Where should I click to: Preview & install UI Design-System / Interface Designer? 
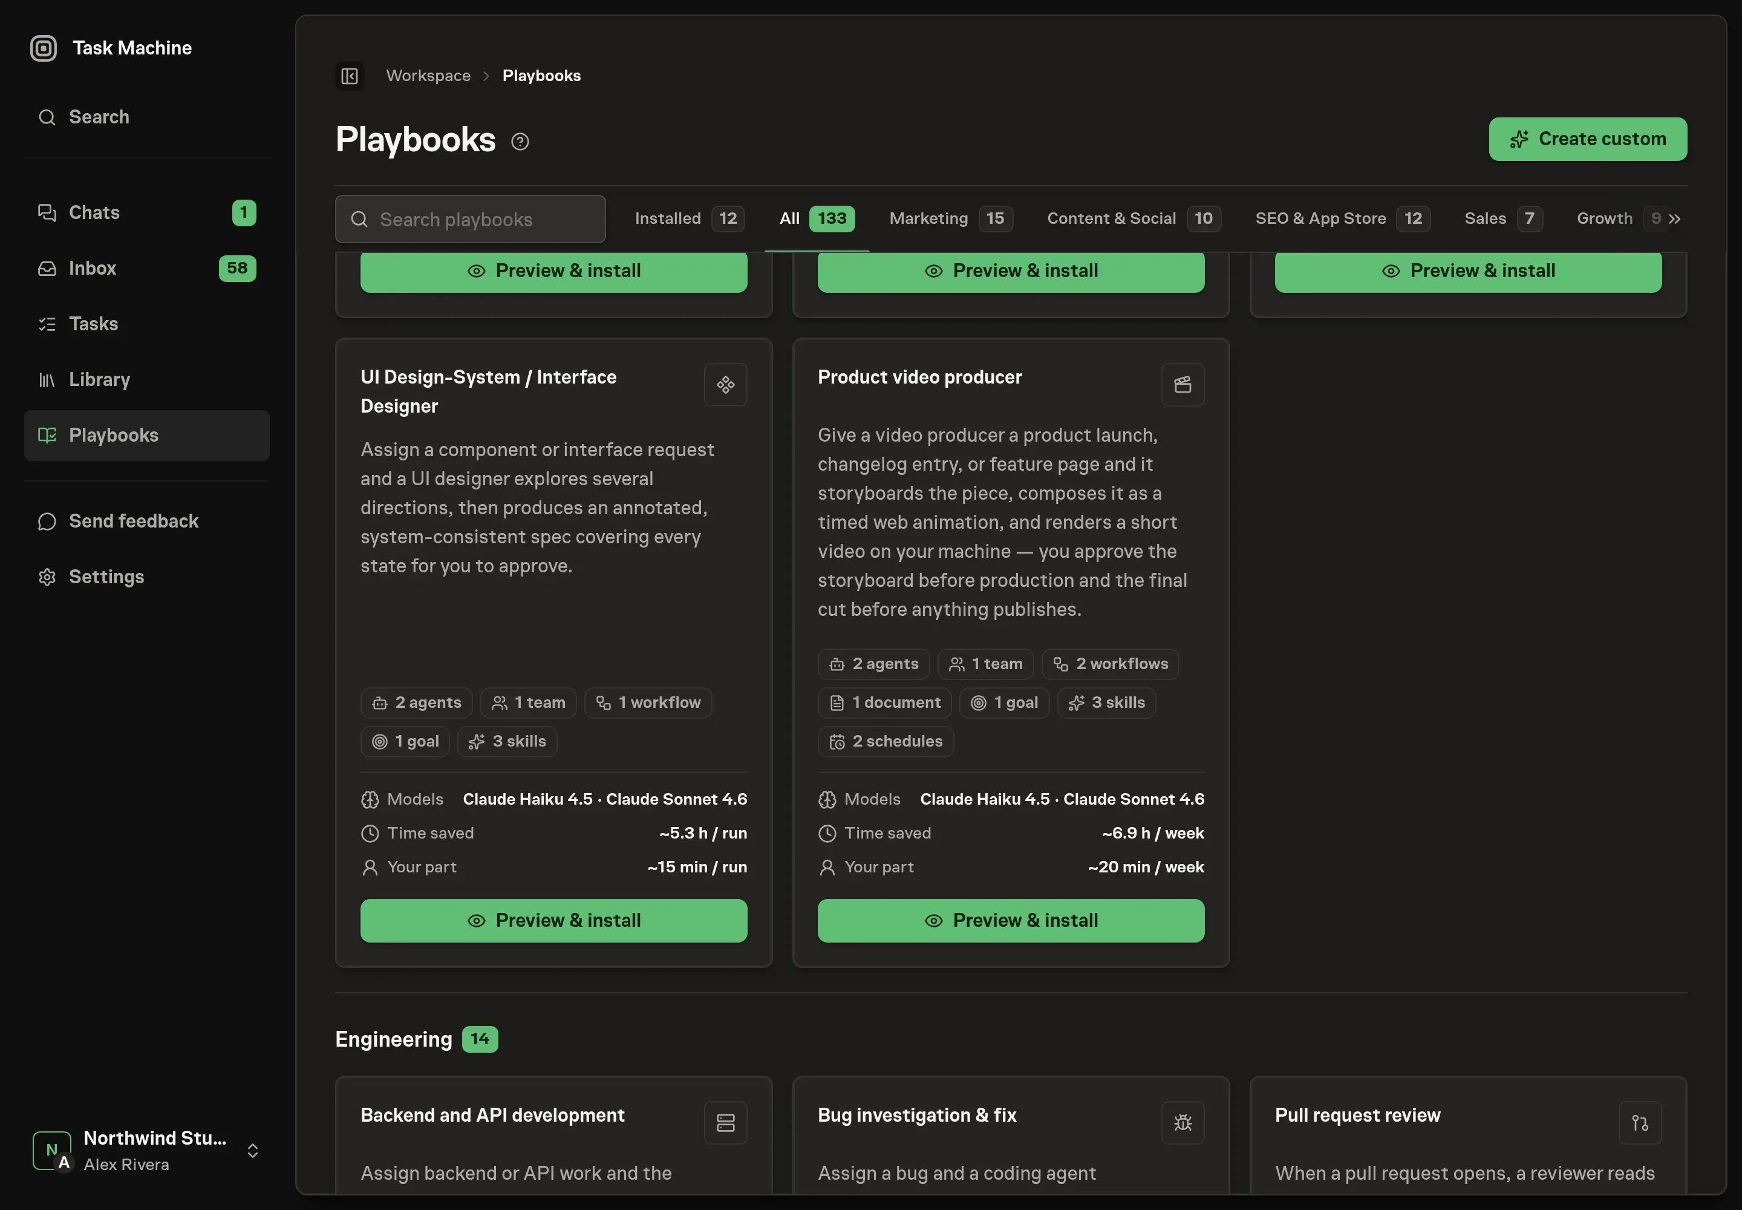pos(553,920)
